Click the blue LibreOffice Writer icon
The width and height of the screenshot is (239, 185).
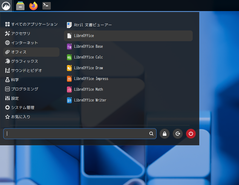(69, 100)
